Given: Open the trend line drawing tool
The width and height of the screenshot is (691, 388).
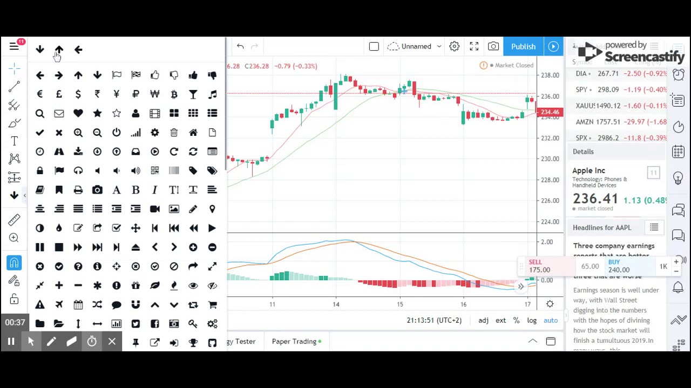Looking at the screenshot, I should [14, 86].
